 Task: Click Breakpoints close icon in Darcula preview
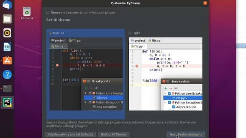pyautogui.click(x=84, y=81)
